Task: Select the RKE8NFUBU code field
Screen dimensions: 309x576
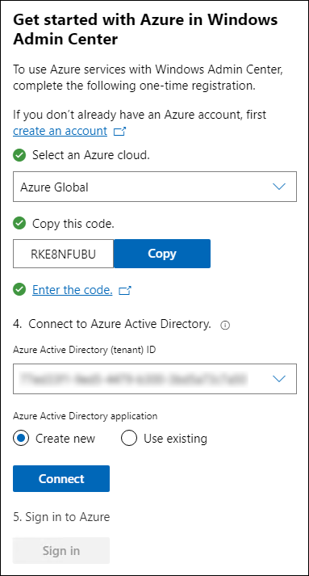Action: click(63, 254)
